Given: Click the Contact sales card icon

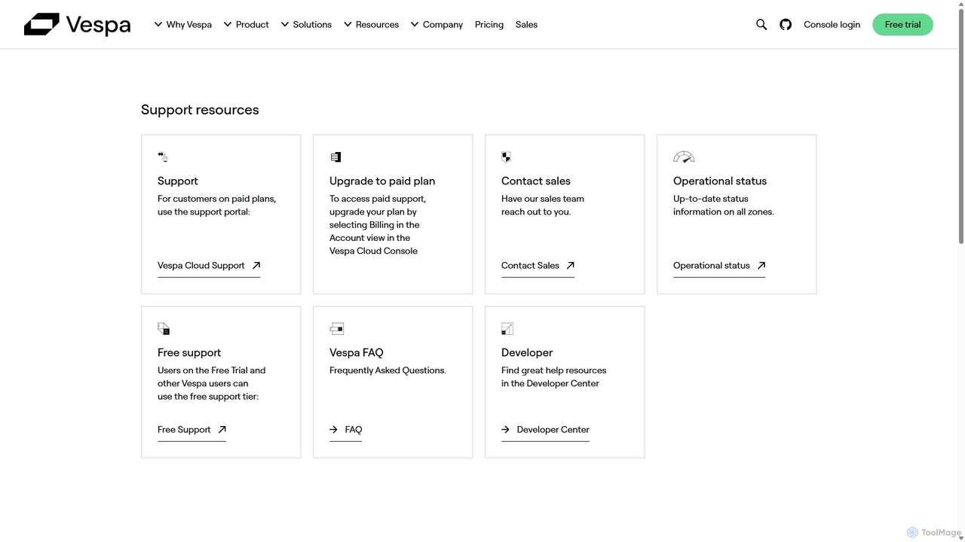Looking at the screenshot, I should coord(507,157).
